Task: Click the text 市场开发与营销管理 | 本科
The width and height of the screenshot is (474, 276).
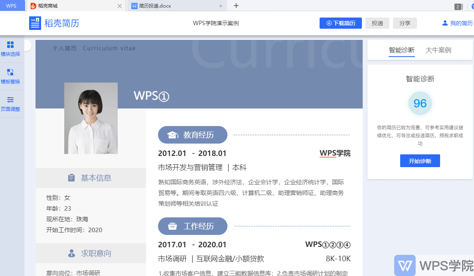Action: (x=202, y=168)
